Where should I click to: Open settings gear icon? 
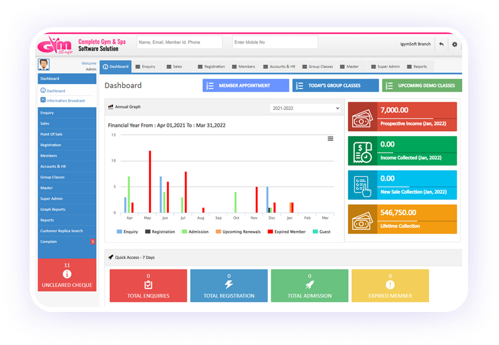click(x=455, y=44)
